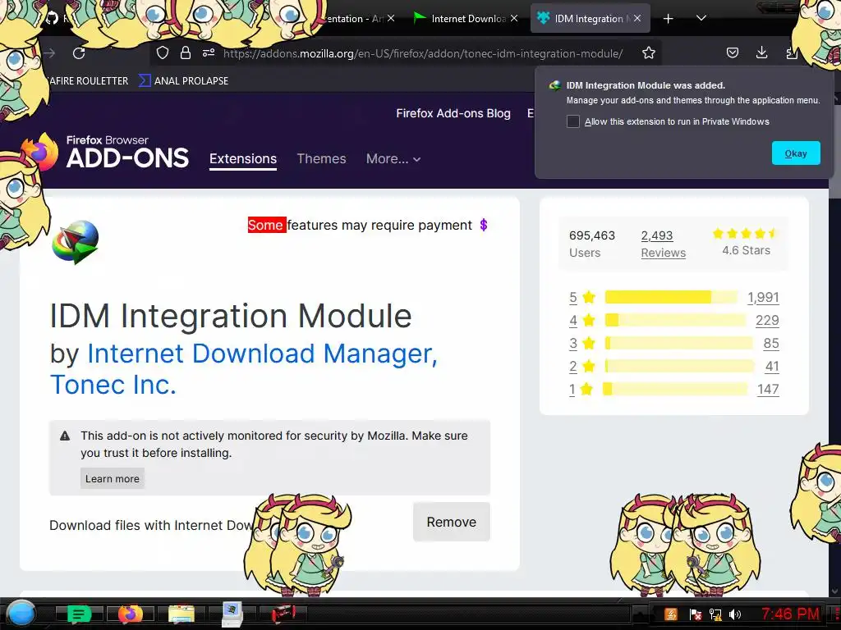
Task: Click the 1,991 five-star count
Action: coord(763,297)
